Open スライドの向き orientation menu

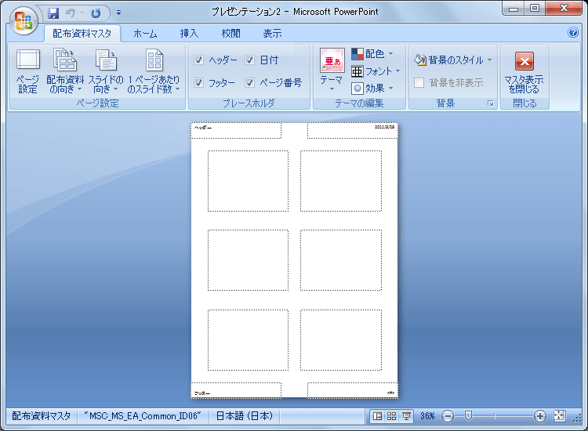(x=106, y=71)
